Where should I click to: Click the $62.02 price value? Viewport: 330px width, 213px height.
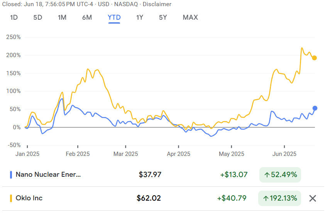click(x=149, y=198)
